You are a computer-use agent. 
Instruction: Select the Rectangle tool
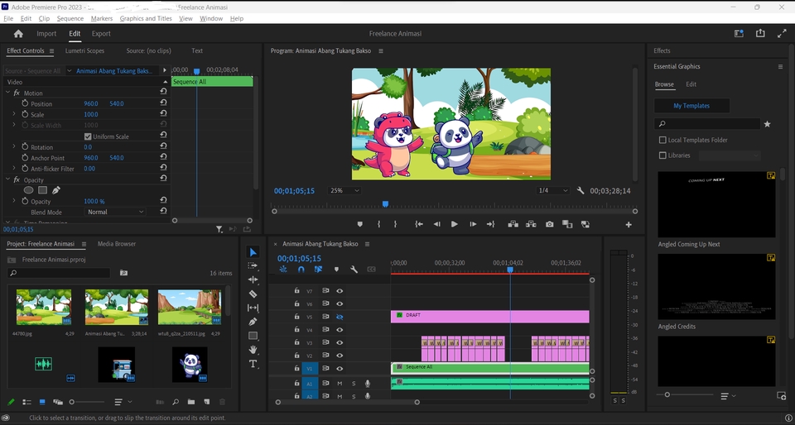point(253,336)
